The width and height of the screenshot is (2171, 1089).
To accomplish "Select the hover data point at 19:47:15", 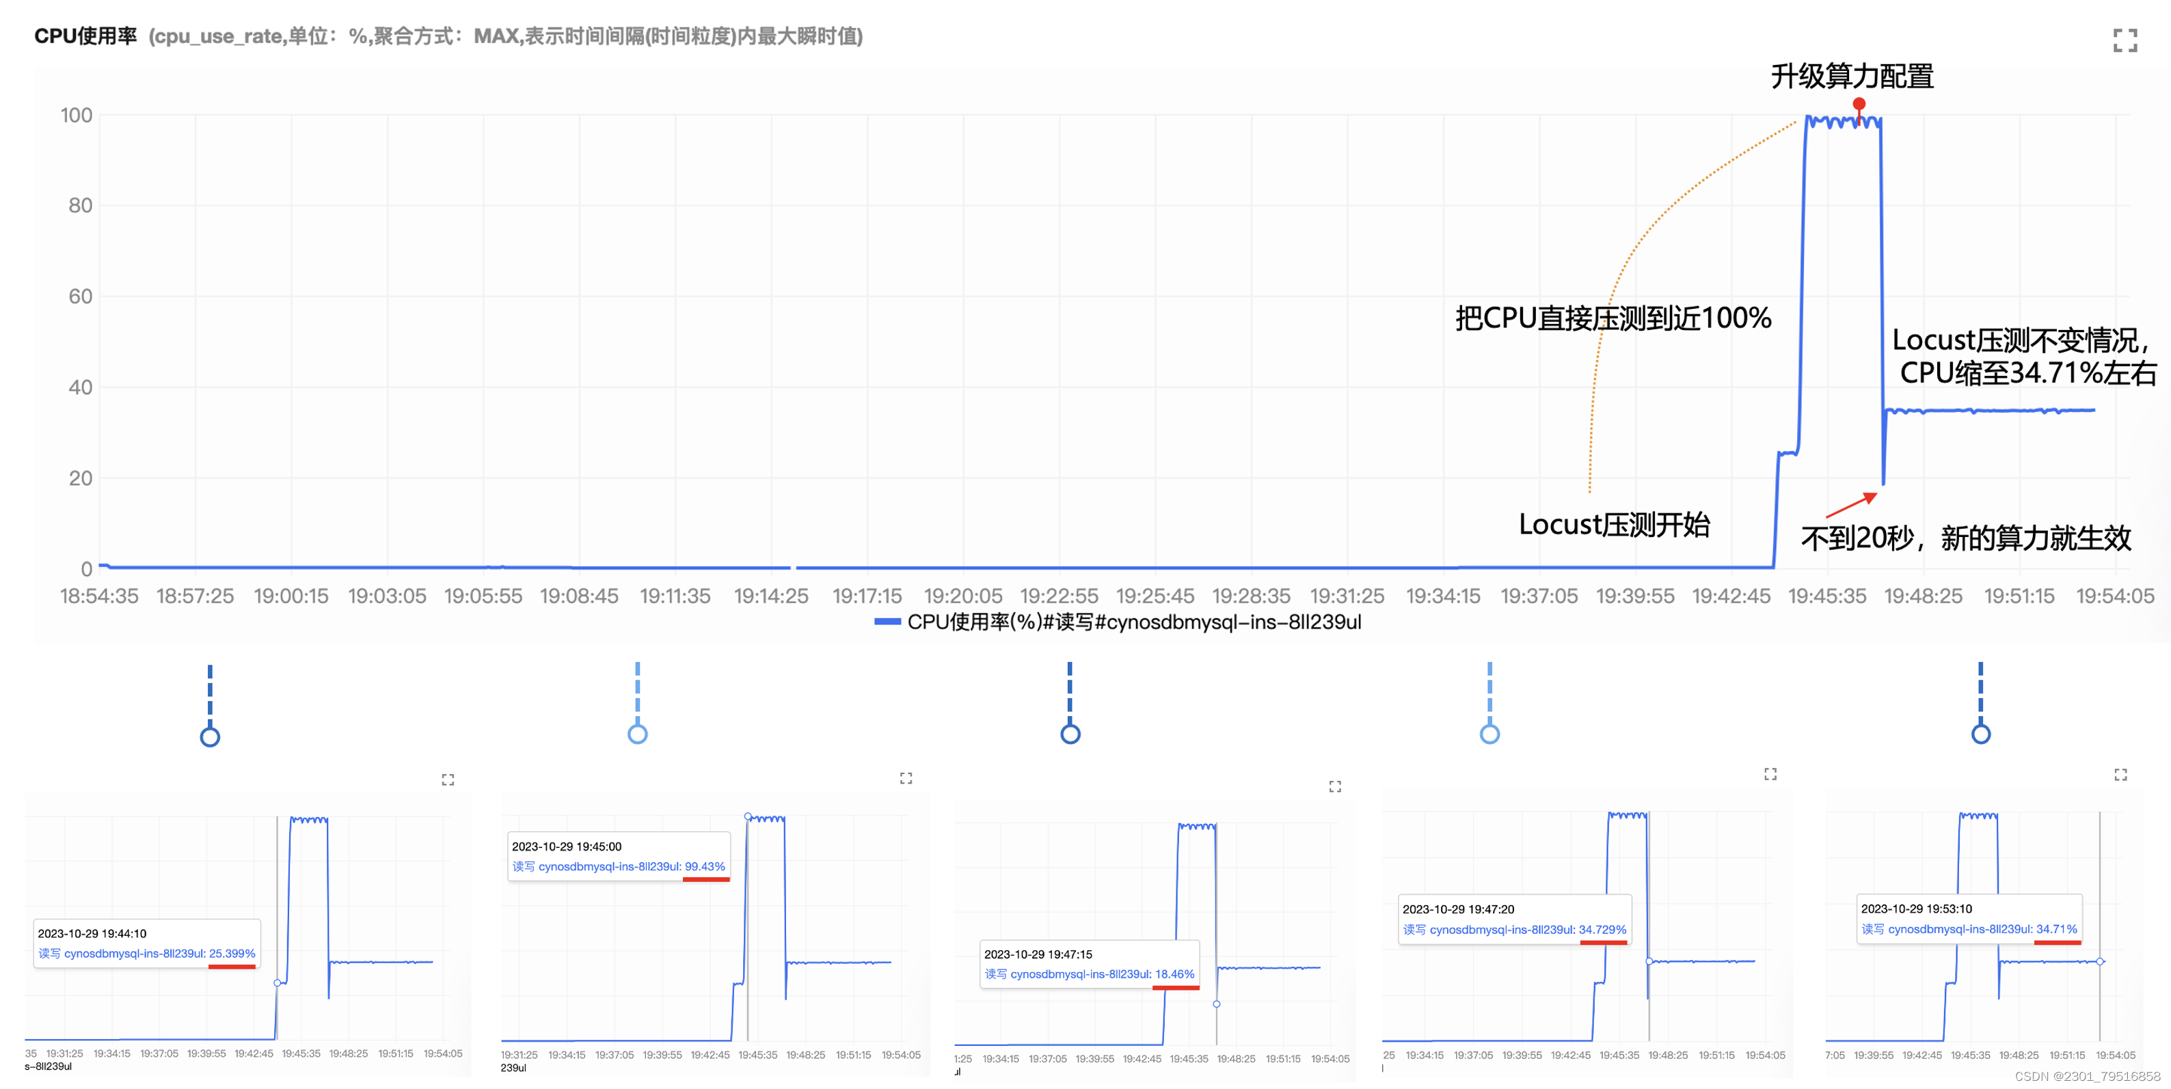I will pyautogui.click(x=1216, y=1004).
